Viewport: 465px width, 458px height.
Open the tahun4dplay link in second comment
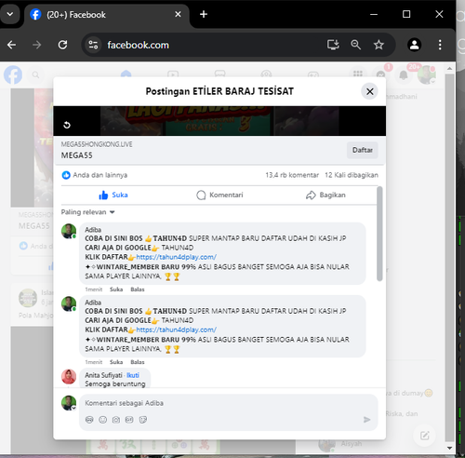[x=176, y=330]
